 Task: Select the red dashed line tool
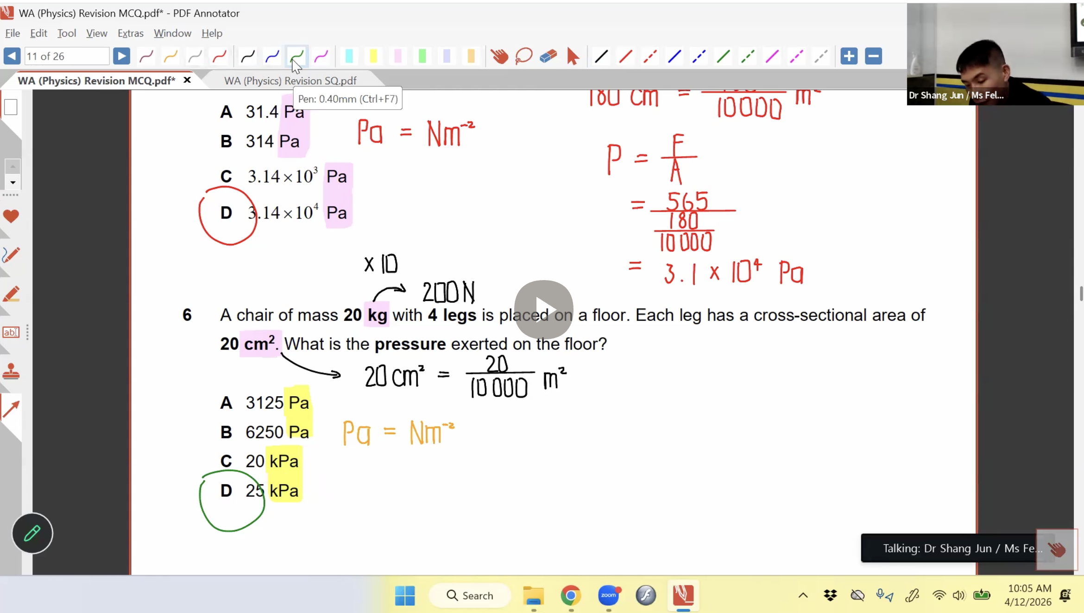pos(650,56)
